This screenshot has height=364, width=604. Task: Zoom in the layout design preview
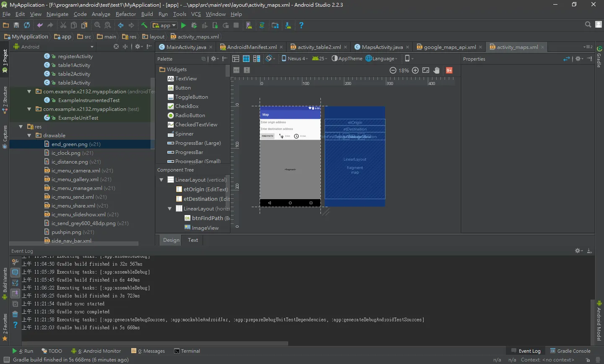tap(415, 70)
